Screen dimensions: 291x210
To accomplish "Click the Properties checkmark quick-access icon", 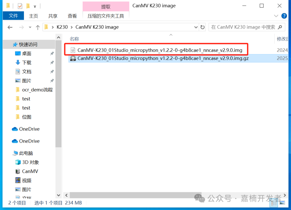I will [20, 6].
